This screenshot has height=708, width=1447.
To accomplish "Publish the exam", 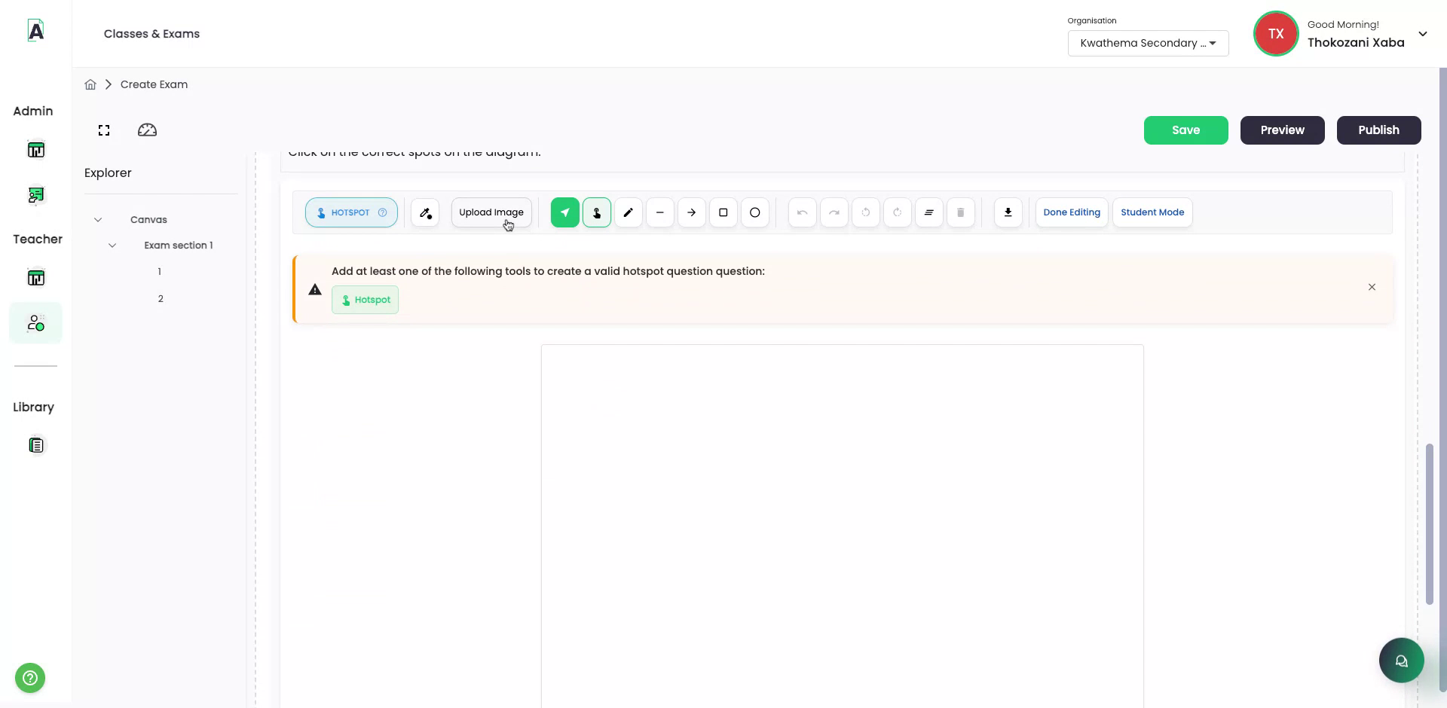I will coord(1378,130).
